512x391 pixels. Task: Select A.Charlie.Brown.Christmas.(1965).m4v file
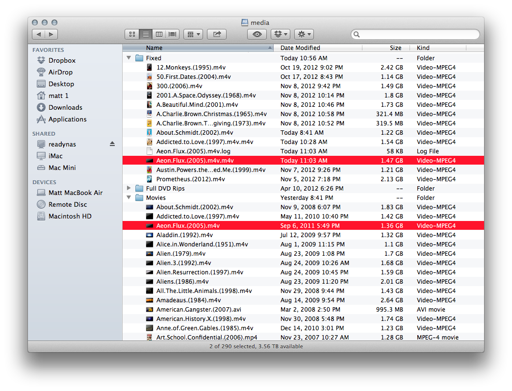point(304,114)
